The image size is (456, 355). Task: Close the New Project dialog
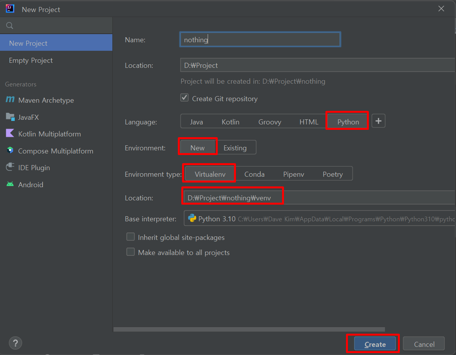click(x=441, y=9)
